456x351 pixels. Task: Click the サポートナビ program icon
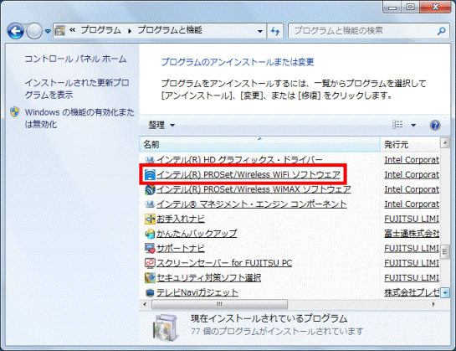[x=150, y=249]
